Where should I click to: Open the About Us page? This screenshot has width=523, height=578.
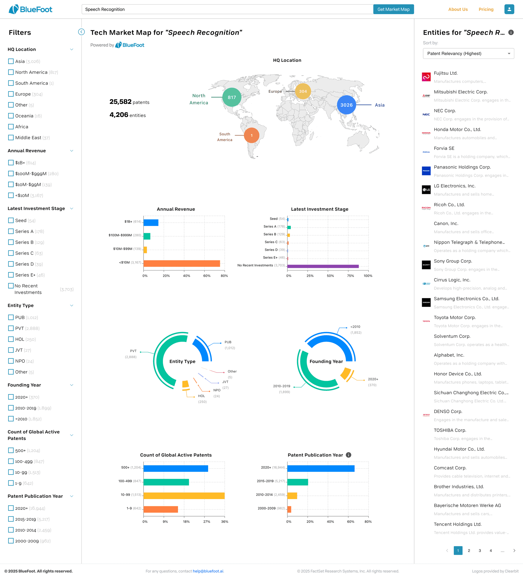[x=458, y=9]
